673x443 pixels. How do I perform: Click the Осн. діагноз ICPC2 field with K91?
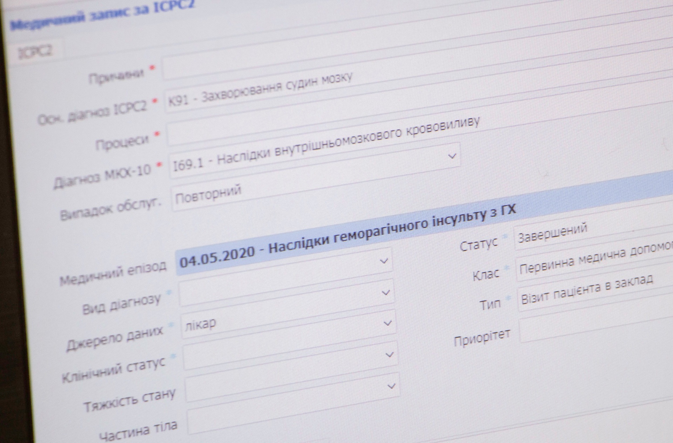click(x=419, y=64)
